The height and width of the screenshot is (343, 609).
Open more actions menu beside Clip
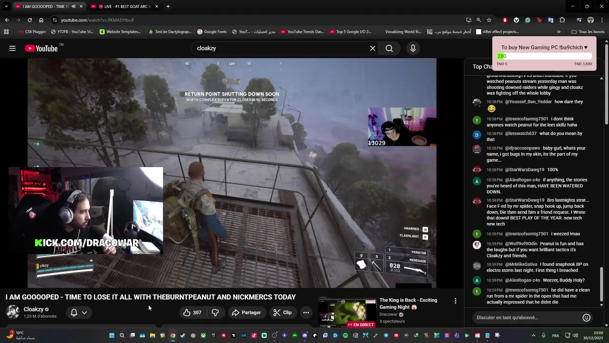point(306,313)
